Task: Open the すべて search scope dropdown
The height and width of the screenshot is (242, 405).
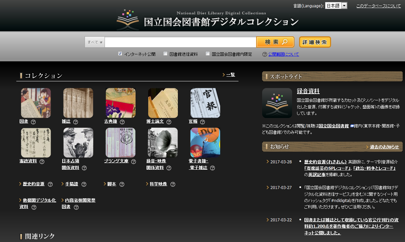Action: click(95, 42)
